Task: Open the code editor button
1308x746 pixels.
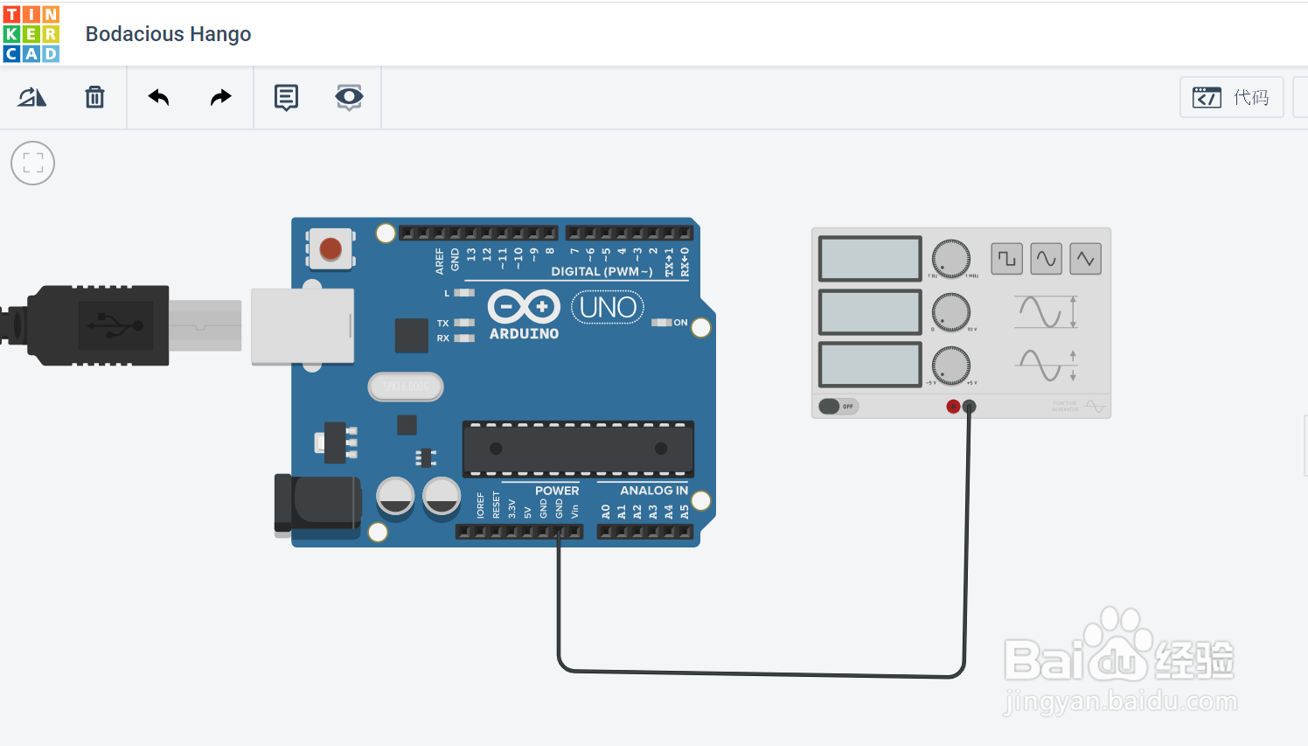Action: (x=1231, y=97)
